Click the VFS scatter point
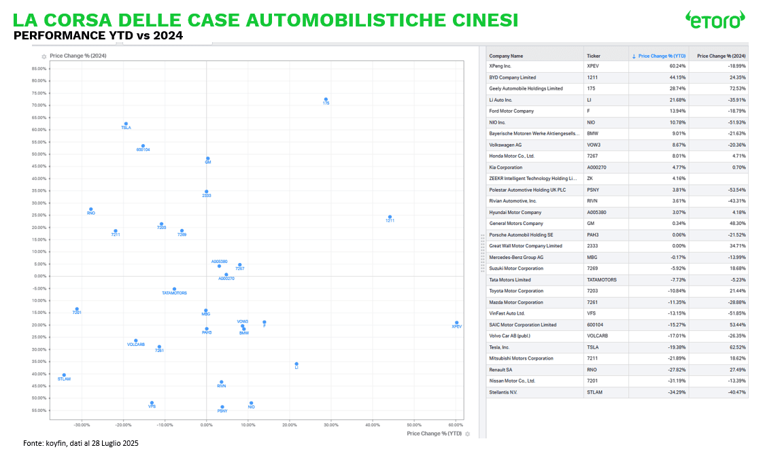782x454 pixels. 152,402
